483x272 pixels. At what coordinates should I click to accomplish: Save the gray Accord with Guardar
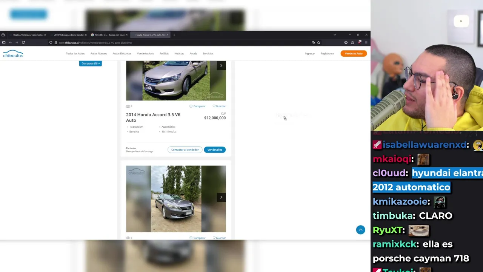coord(219,238)
